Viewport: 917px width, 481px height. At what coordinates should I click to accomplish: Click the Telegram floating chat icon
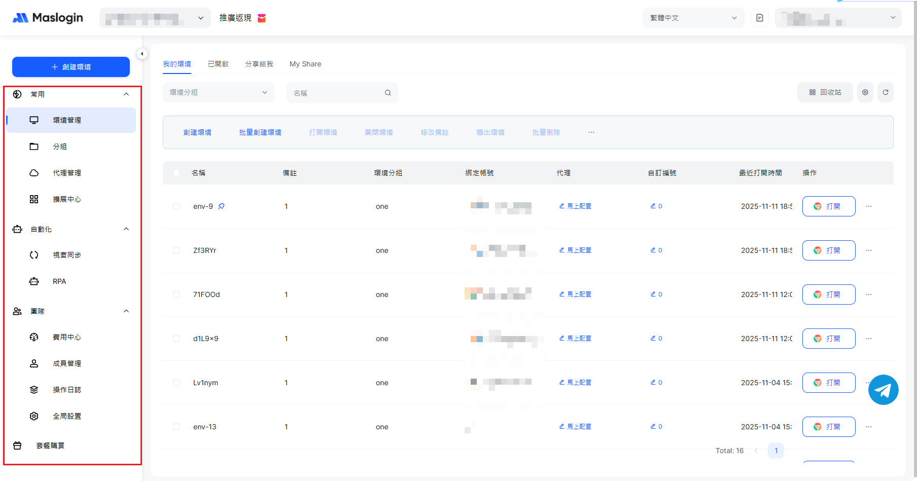[x=883, y=390]
